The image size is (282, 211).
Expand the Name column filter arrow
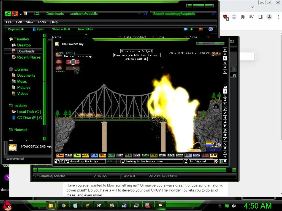(x=120, y=37)
